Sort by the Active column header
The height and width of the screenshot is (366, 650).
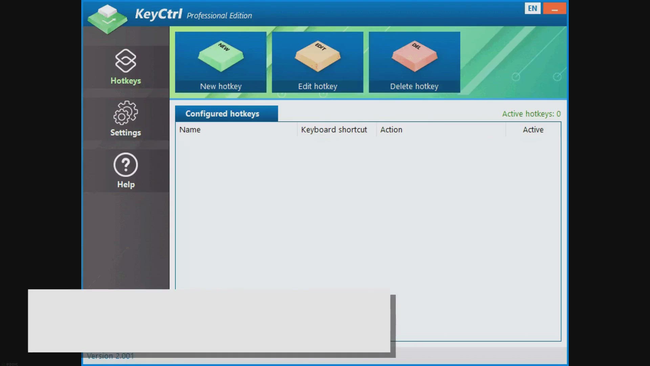pyautogui.click(x=533, y=130)
